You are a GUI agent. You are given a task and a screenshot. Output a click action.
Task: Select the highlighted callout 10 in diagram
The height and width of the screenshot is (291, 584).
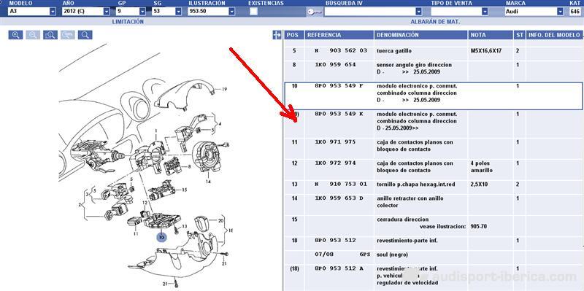tap(161, 237)
